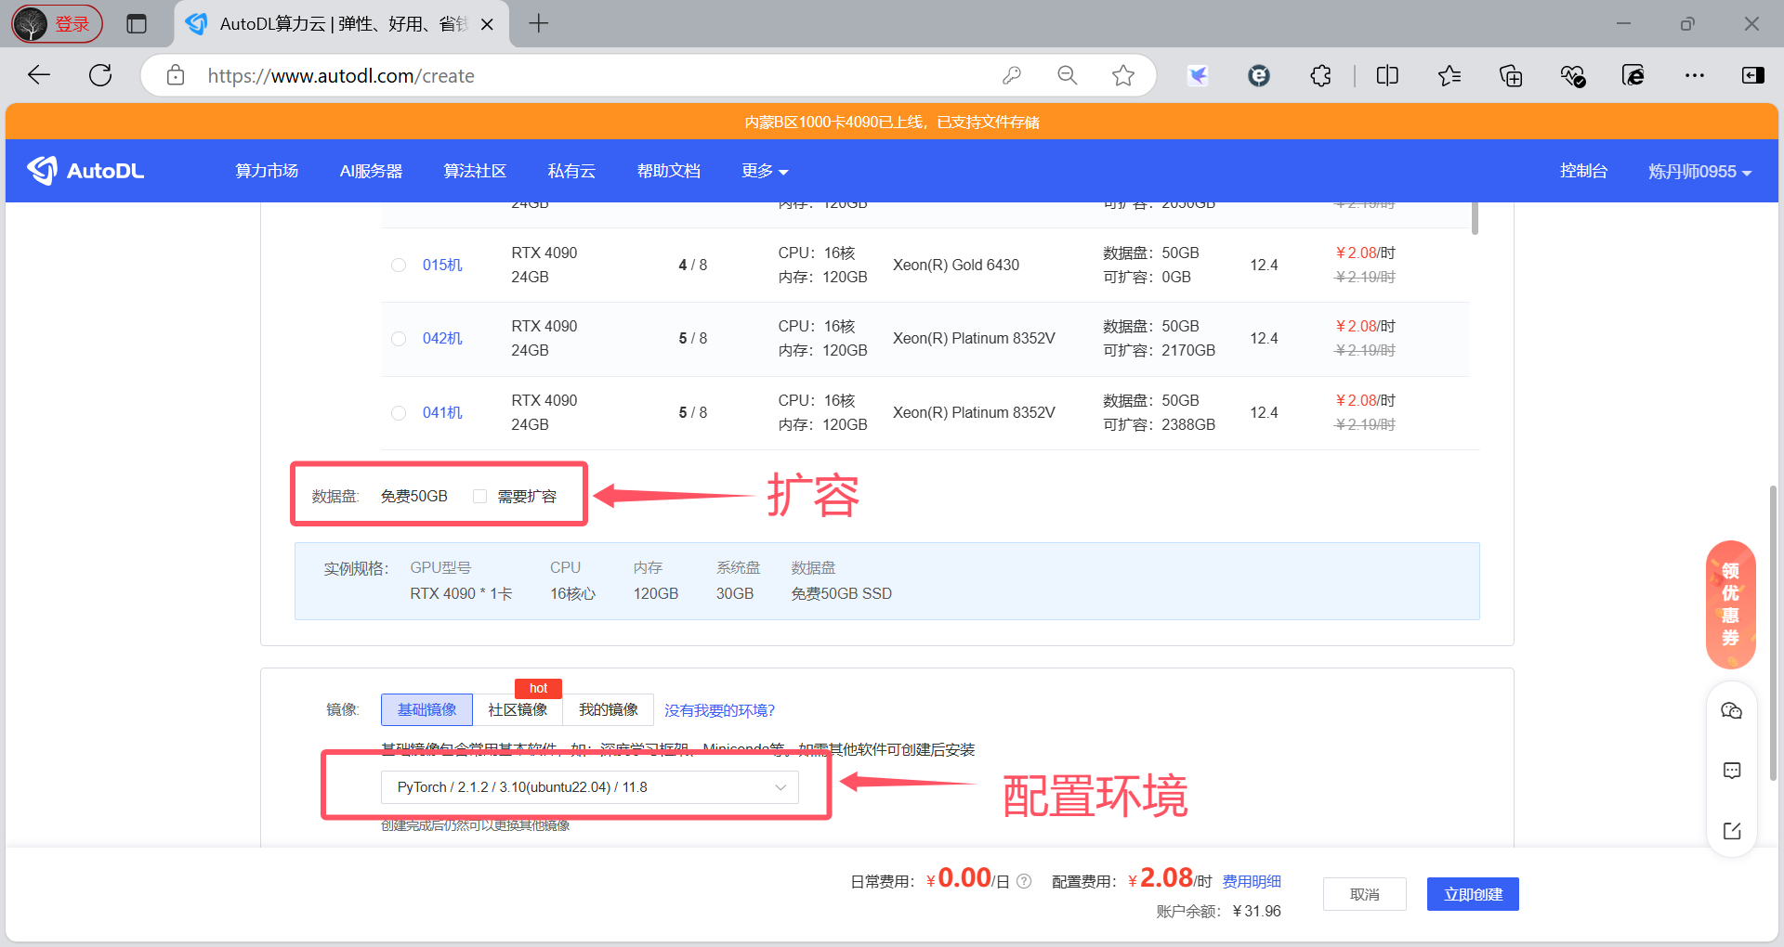1784x947 pixels.
Task: Select the 基础镜像 tab
Action: pos(426,710)
